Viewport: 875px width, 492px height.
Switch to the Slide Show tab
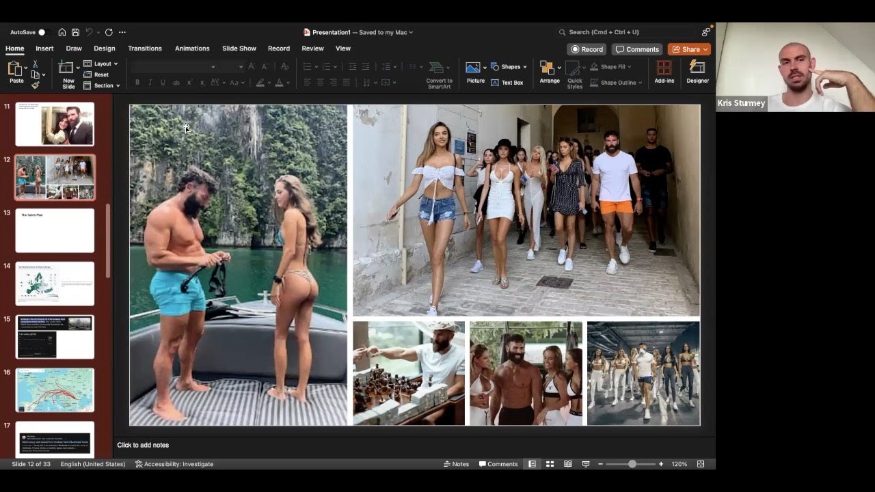(239, 49)
